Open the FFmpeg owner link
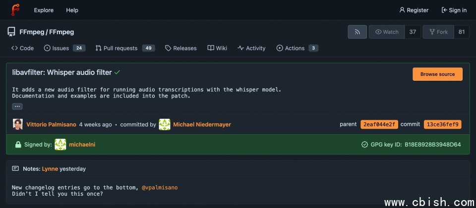The height and width of the screenshot is (208, 476). (x=32, y=32)
